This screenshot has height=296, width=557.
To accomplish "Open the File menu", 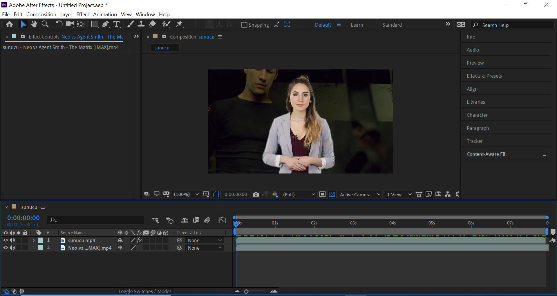I will pos(6,14).
